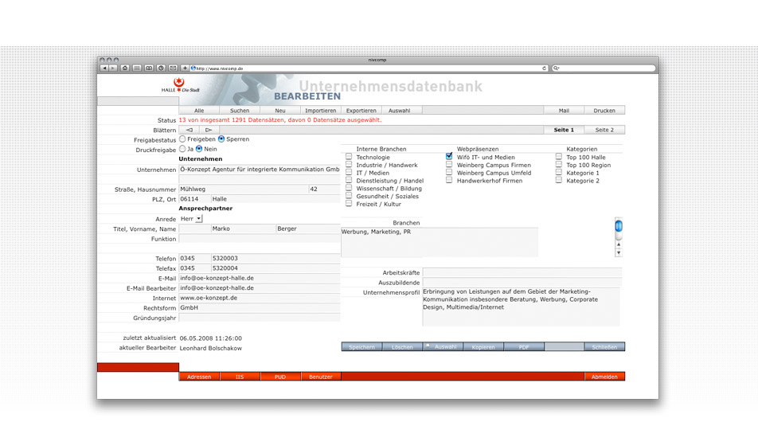The image size is (758, 422).
Task: Click the browser home icon
Action: (x=125, y=68)
